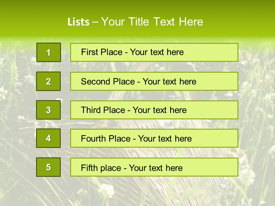Select the number 2 box
Image resolution: width=275 pixels, height=206 pixels.
(x=48, y=81)
